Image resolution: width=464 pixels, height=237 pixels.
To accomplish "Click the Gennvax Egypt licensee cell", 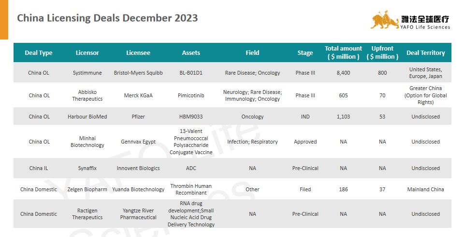I will click(138, 142).
